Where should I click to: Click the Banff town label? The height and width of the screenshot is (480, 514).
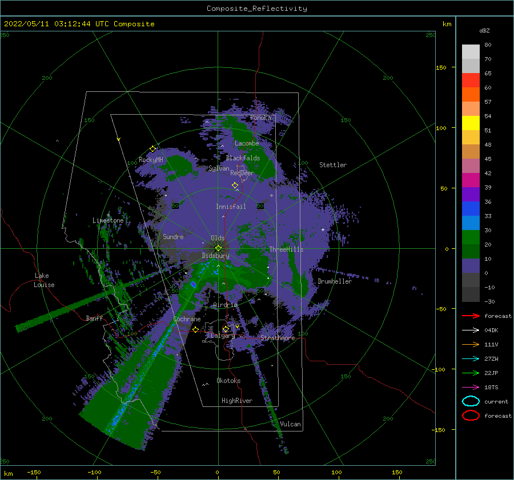94,318
